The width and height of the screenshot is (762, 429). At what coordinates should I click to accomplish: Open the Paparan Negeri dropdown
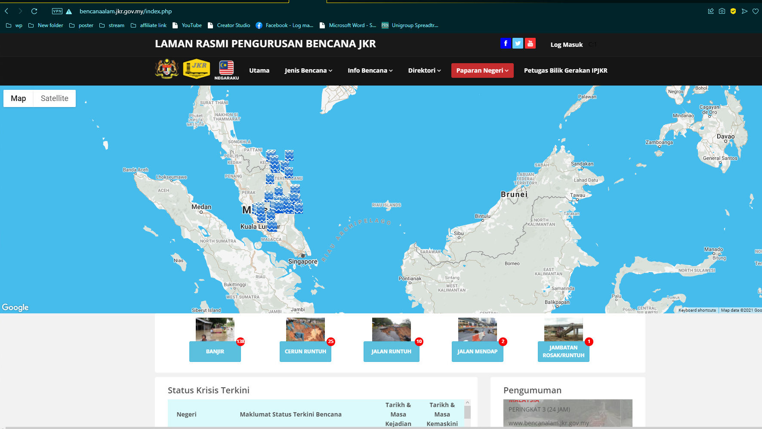point(482,70)
